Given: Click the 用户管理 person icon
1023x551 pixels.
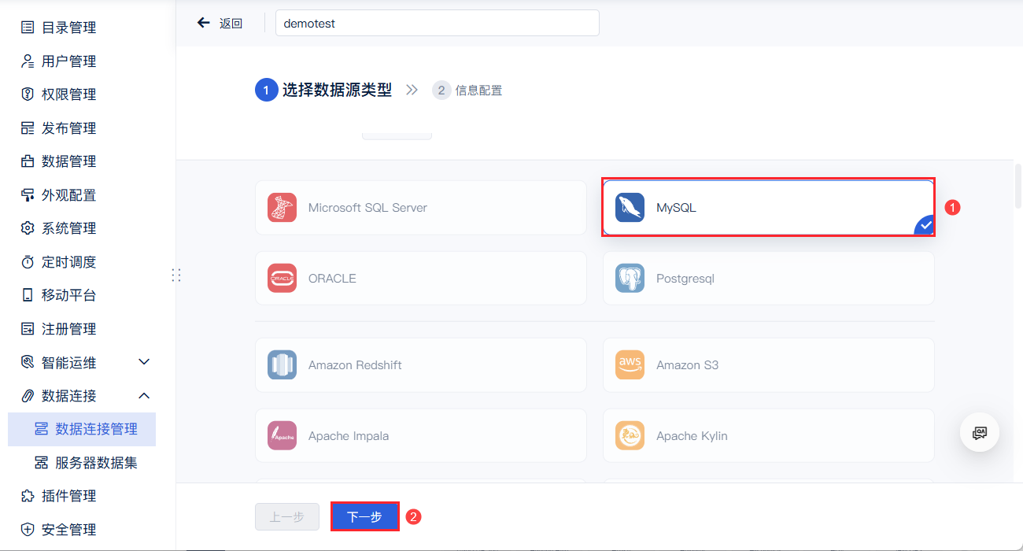Looking at the screenshot, I should (x=28, y=61).
